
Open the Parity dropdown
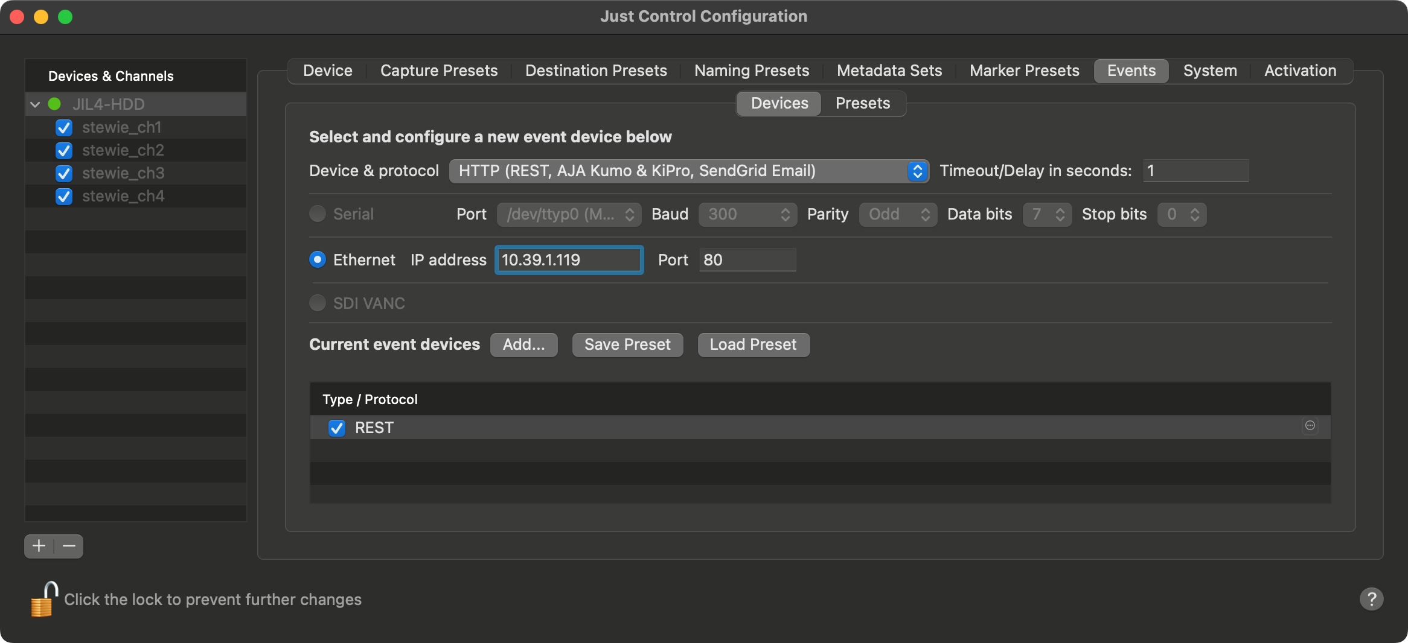coord(898,214)
